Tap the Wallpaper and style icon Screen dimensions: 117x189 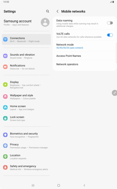coord(5,97)
